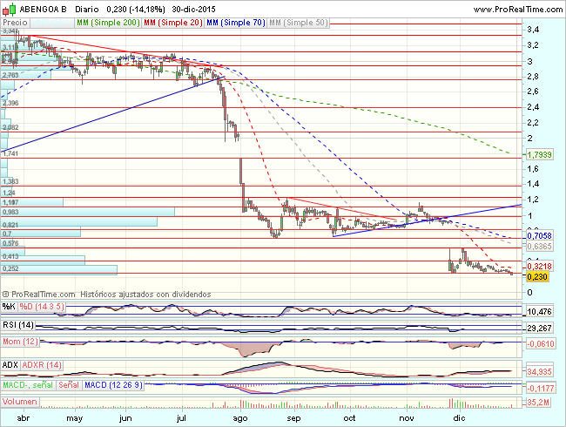Click the 1,2 price axis value
Screen dimensions: 566x427
coord(533,200)
